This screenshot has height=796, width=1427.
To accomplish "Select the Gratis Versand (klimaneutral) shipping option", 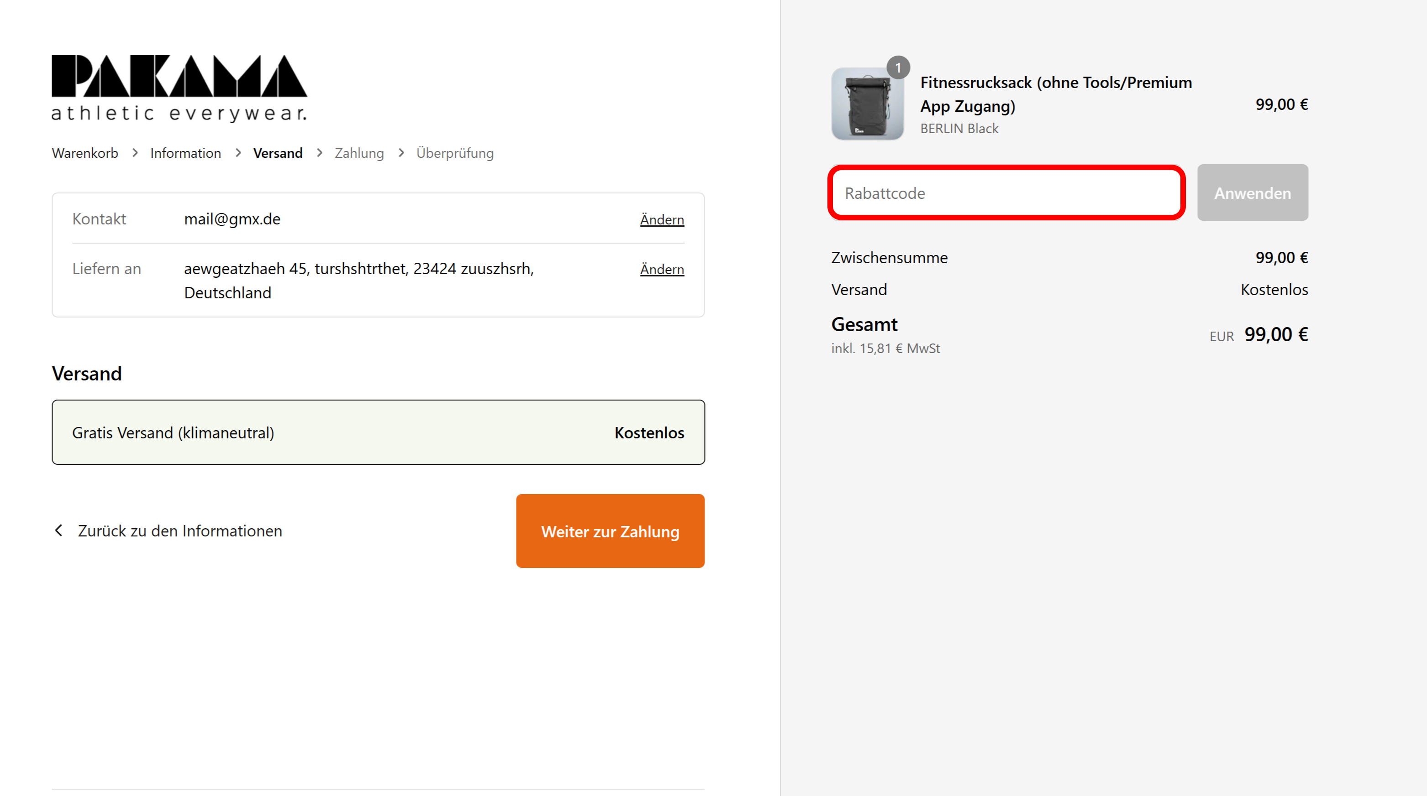I will click(379, 432).
